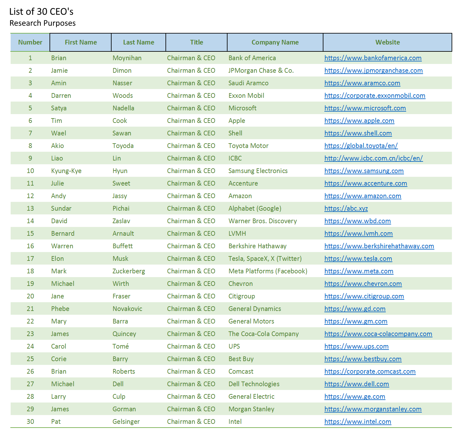
Task: Open the corporate.exxonmobil.com link
Action: 375,96
